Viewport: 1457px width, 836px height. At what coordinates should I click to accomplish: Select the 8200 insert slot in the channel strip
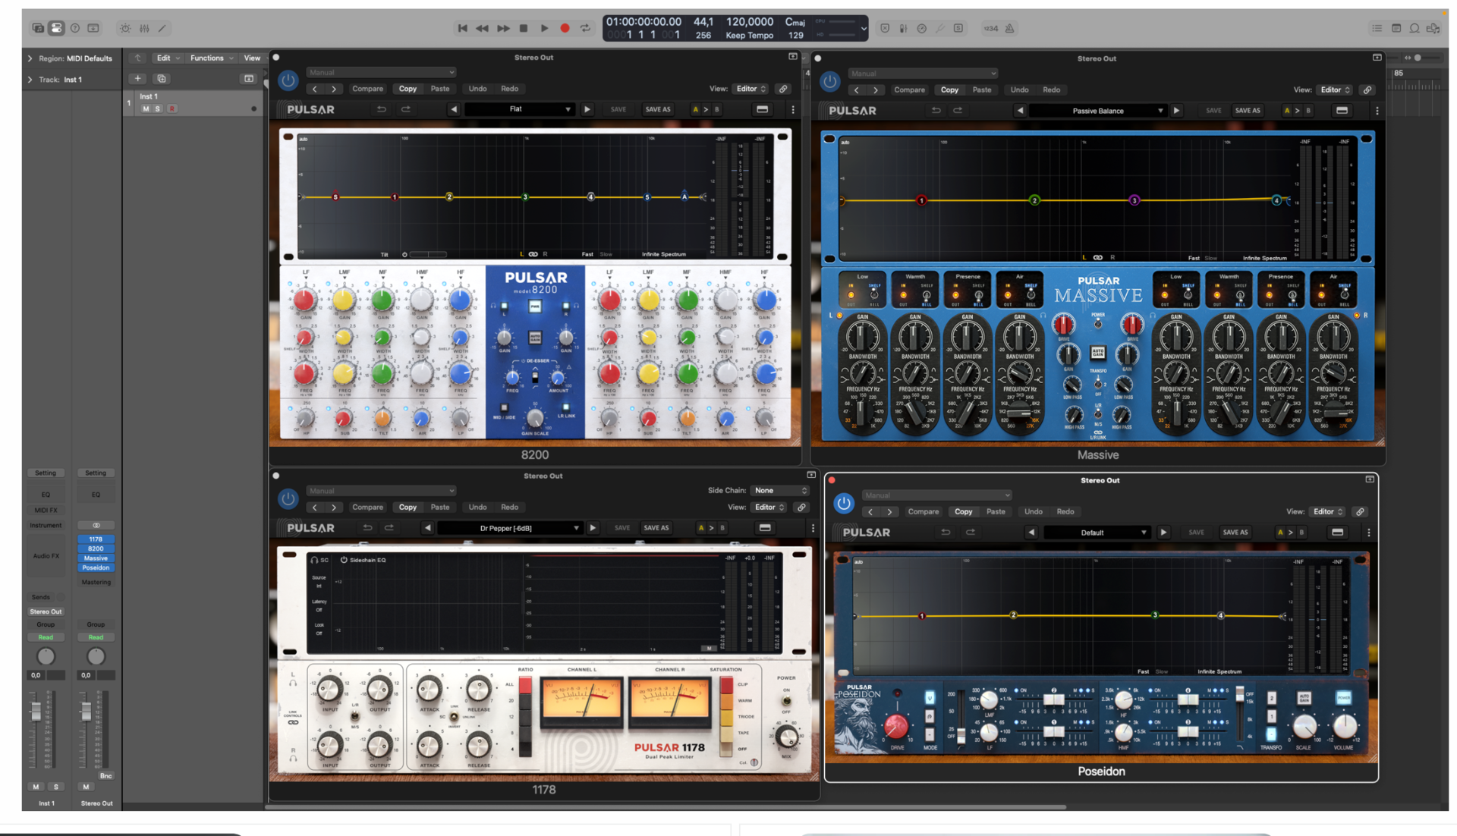tap(96, 548)
